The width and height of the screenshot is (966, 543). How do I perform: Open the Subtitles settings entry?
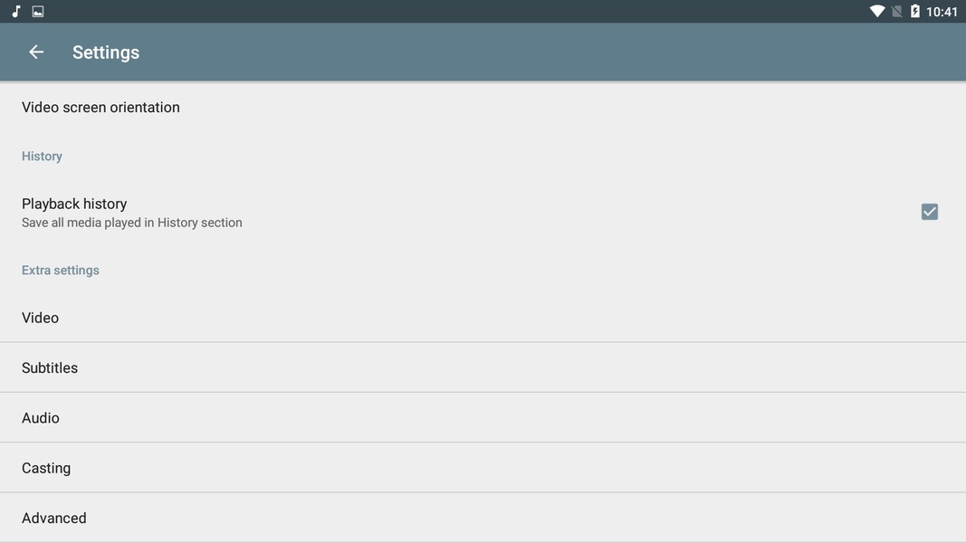coord(483,367)
